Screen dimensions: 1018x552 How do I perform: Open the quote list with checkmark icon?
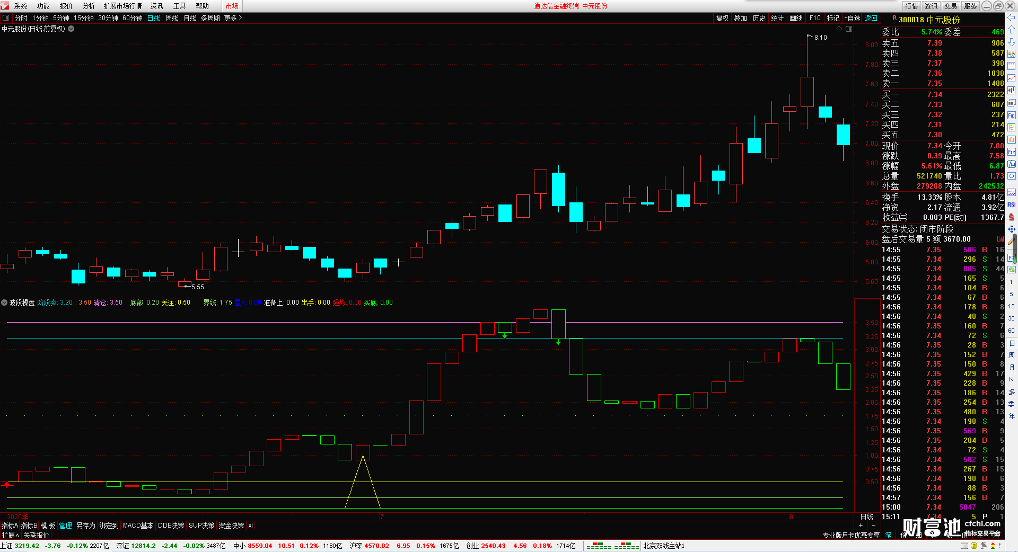click(x=1012, y=54)
